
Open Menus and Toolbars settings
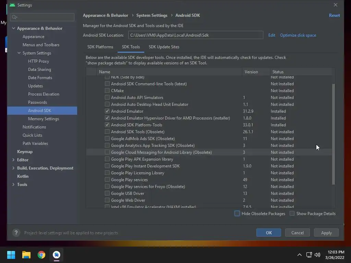click(x=41, y=45)
